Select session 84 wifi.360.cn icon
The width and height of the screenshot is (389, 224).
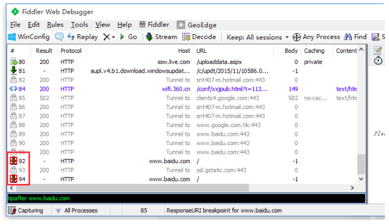pyautogui.click(x=13, y=89)
